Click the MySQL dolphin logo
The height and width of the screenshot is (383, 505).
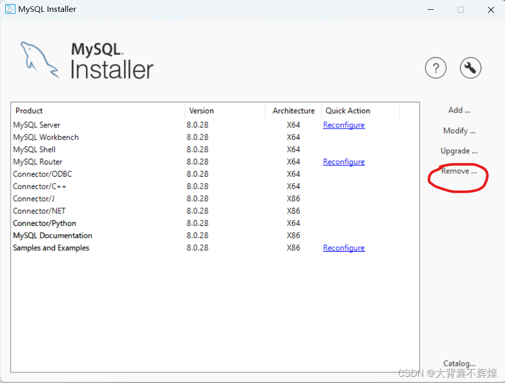click(x=39, y=59)
